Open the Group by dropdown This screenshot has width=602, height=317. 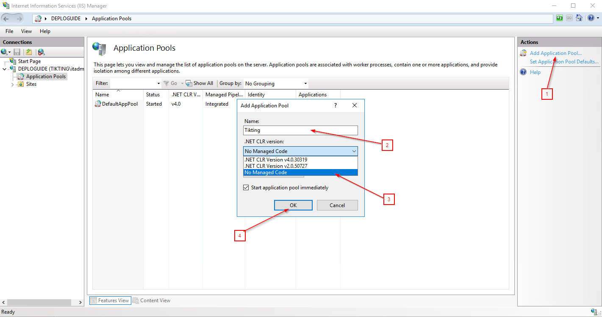pos(276,84)
